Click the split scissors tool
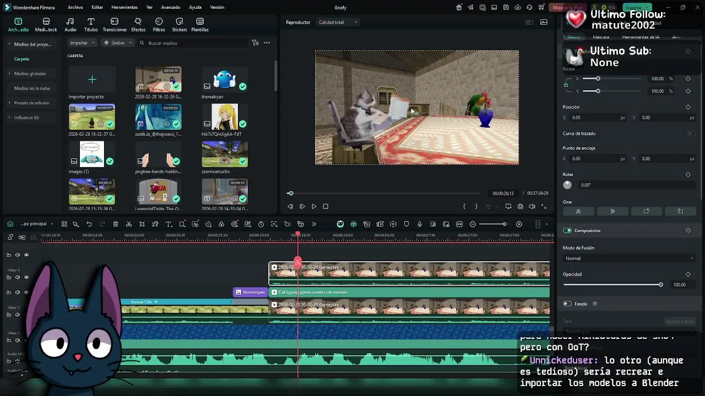The width and height of the screenshot is (705, 396). pyautogui.click(x=129, y=224)
